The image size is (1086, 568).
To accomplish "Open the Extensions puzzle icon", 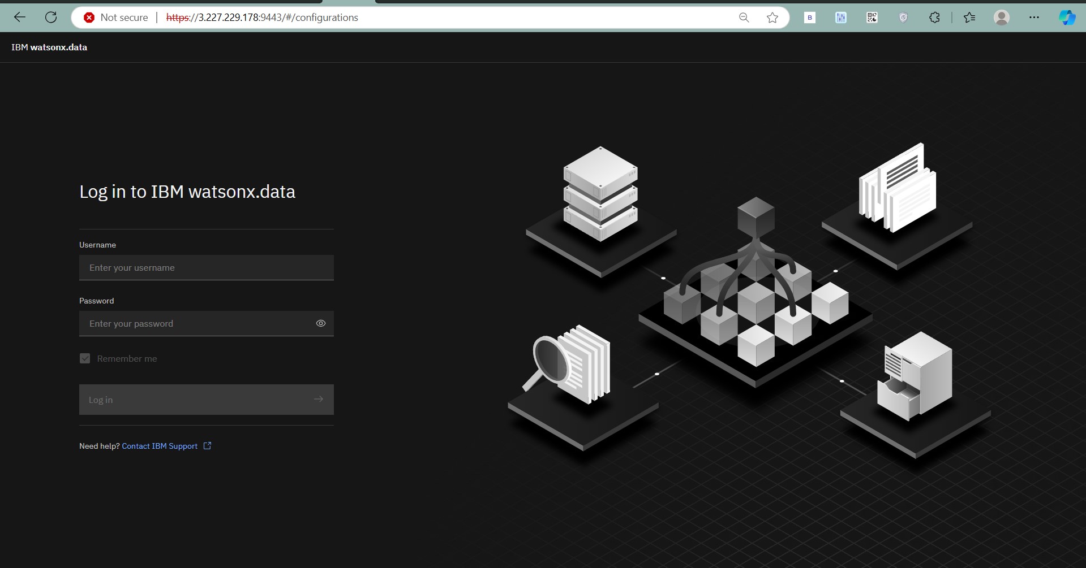I will point(934,18).
